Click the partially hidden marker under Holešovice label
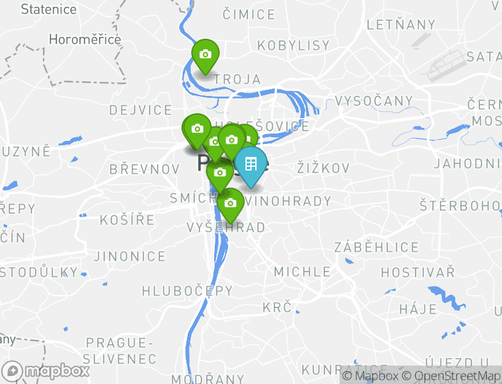The height and width of the screenshot is (384, 502). pyautogui.click(x=250, y=135)
